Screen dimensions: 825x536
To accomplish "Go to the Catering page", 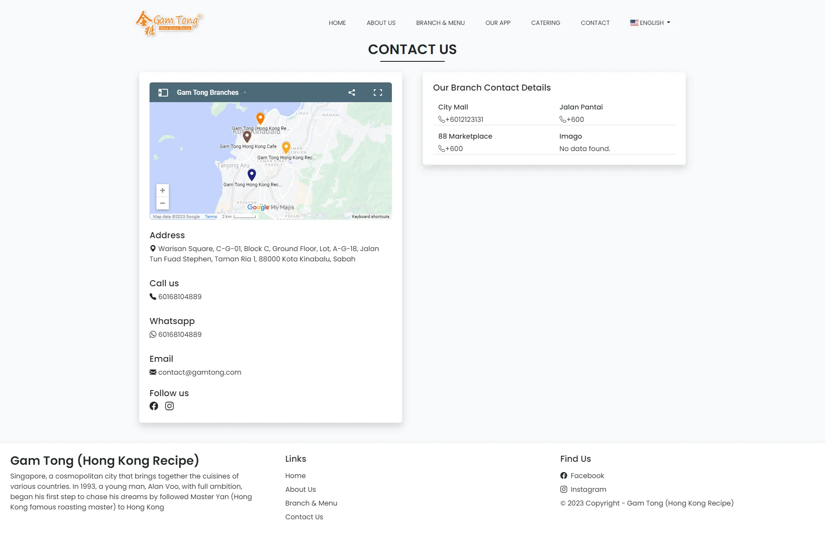I will [x=545, y=23].
